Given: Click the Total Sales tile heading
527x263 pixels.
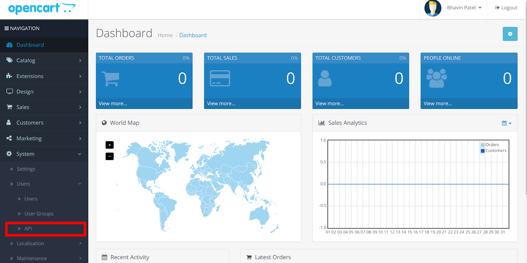Looking at the screenshot, I should tap(222, 58).
